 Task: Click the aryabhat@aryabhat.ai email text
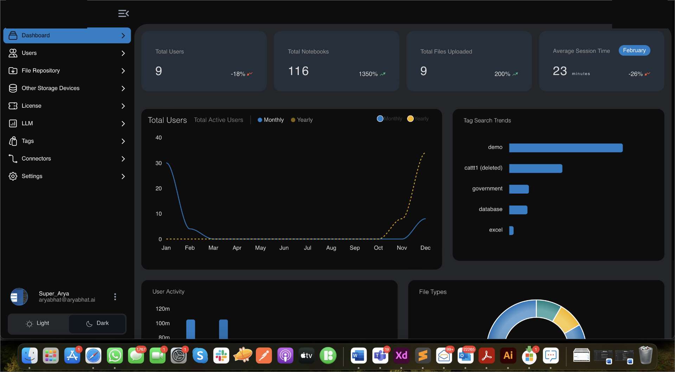[x=67, y=300]
